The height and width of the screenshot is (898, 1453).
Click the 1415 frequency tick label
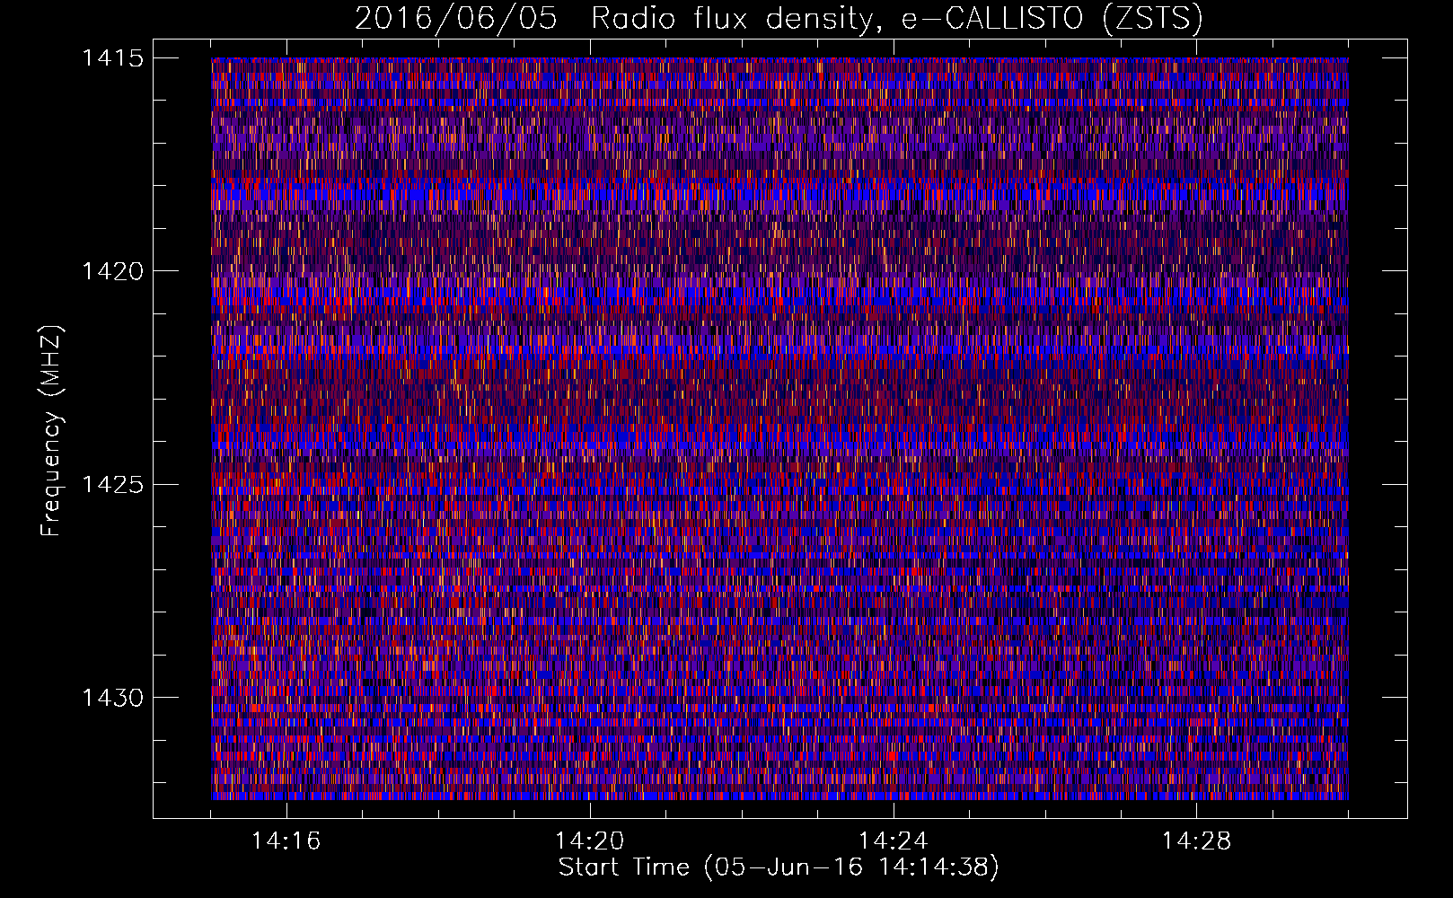click(x=113, y=58)
